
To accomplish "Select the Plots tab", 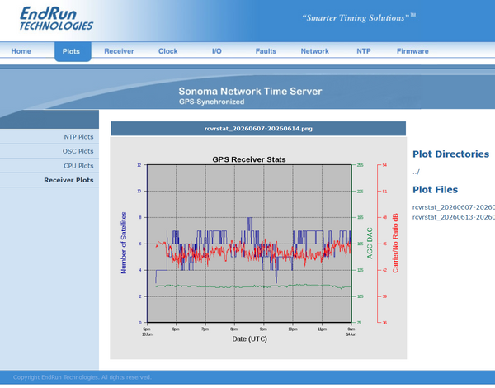I will click(73, 51).
